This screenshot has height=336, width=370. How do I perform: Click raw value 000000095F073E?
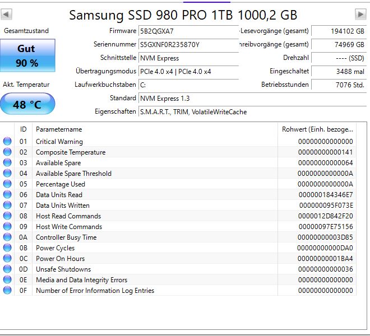click(326, 206)
